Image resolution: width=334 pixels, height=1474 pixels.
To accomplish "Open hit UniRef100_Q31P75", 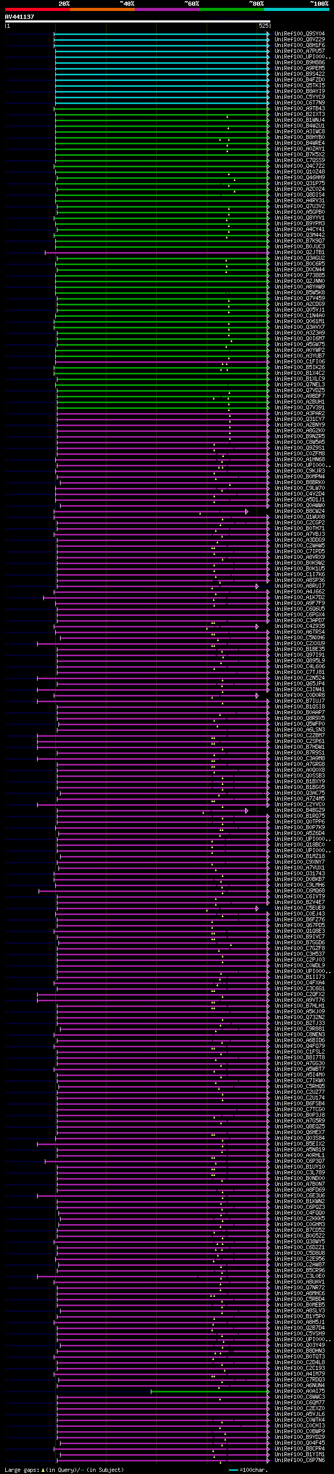I will point(299,183).
